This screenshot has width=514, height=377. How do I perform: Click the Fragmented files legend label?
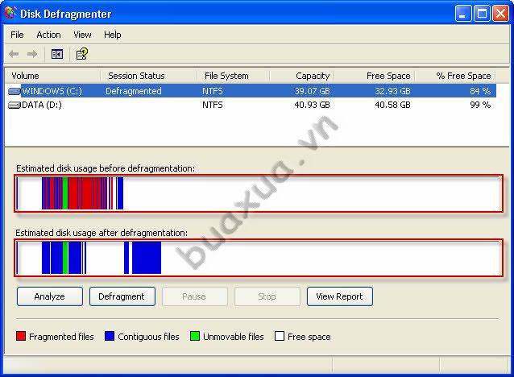tap(61, 337)
